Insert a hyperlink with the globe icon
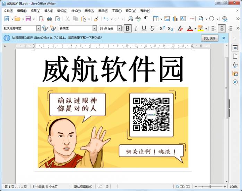The image size is (242, 191). tap(225, 19)
